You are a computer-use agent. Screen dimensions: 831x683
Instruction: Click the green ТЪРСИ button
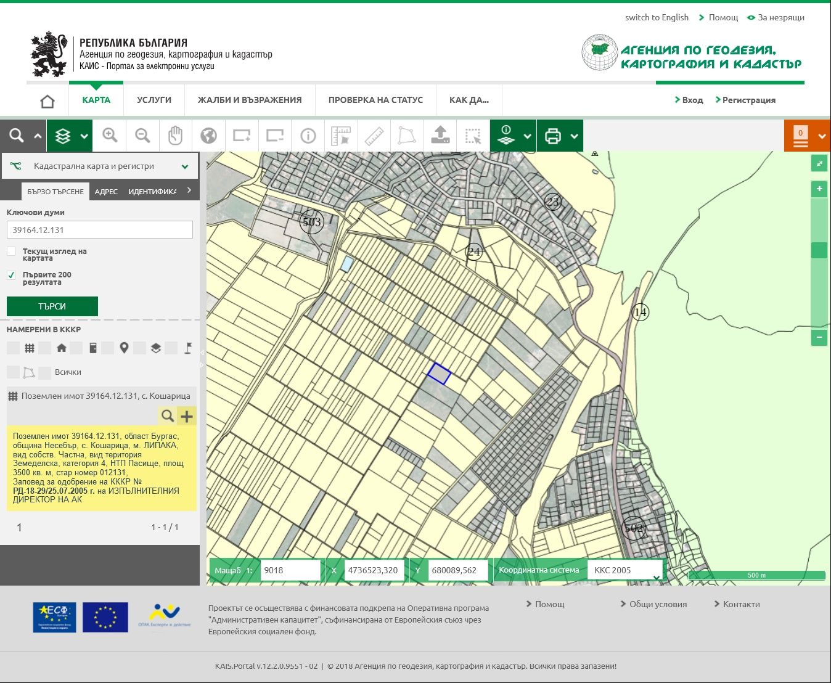click(x=52, y=306)
